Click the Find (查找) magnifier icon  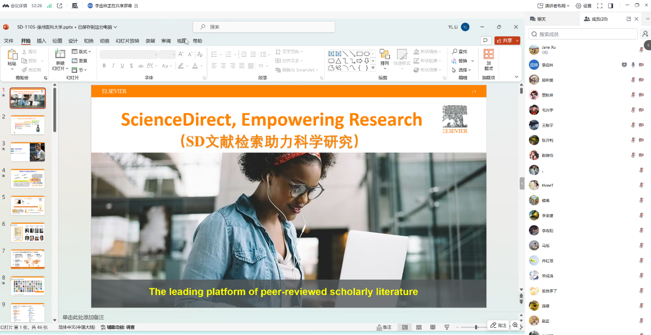(455, 52)
